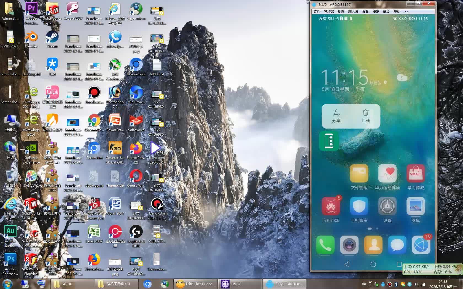This screenshot has height=289, width=463.
Task: Select Blender desktop shortcut
Action: click(31, 39)
